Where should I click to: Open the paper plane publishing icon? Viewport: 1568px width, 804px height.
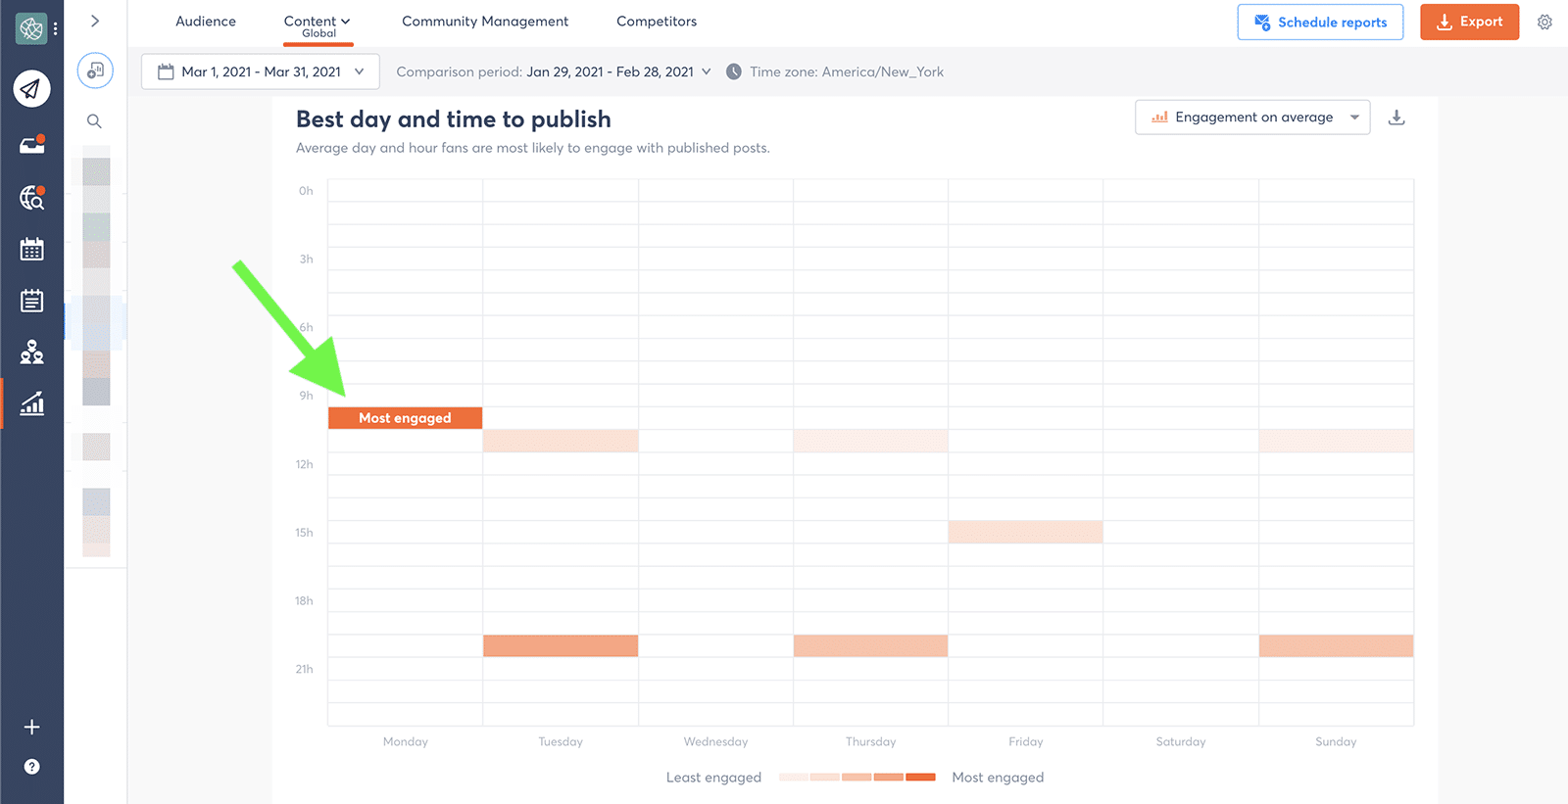[x=31, y=89]
